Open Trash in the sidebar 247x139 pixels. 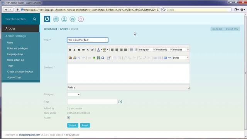10,66
